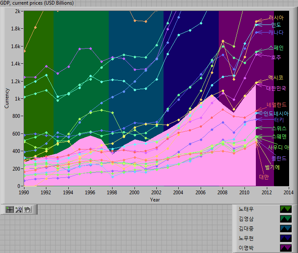Open 김영삼 plot legend swatch
Viewport: 298px width, 253px height.
coord(286,219)
